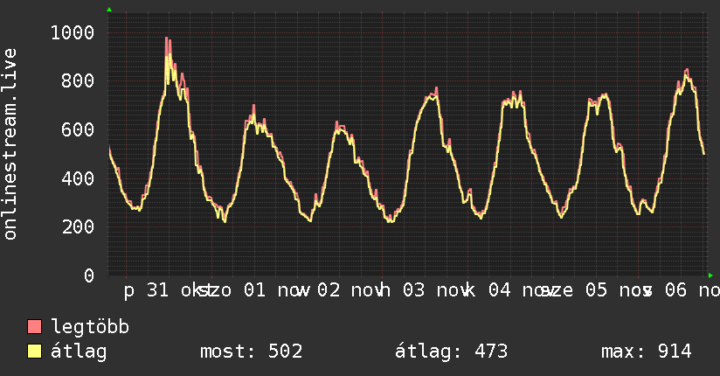Viewport: 720px width, 376px height.
Task: Click the pink legtöbb legend swatch
Action: click(34, 327)
